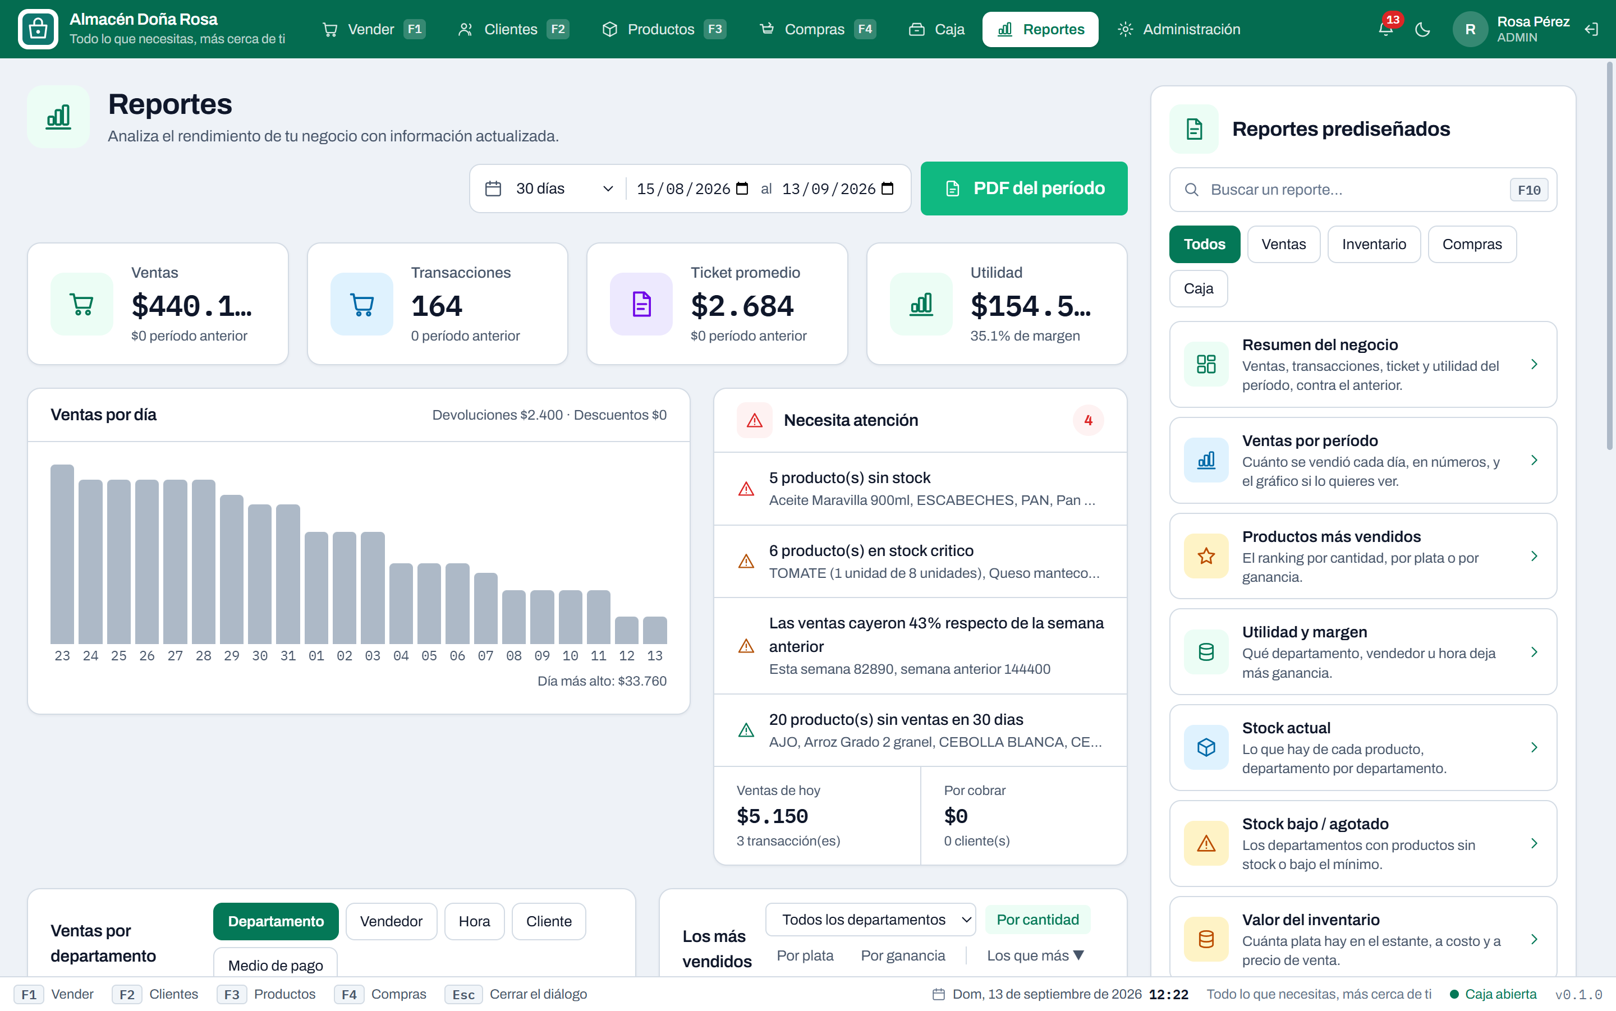Toggle dark mode with the moon icon
1616x1011 pixels.
pos(1422,29)
